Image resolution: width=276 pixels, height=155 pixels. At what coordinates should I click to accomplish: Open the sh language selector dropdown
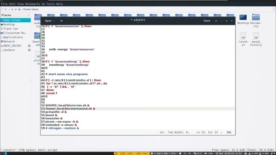click(x=162, y=132)
